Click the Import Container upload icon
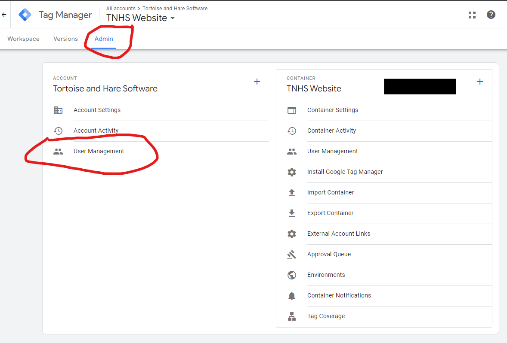Image resolution: width=507 pixels, height=343 pixels. coord(292,192)
